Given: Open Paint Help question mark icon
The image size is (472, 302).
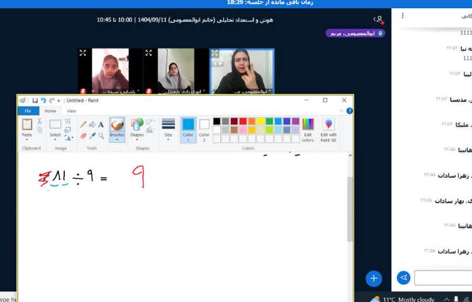Looking at the screenshot, I should [x=349, y=111].
